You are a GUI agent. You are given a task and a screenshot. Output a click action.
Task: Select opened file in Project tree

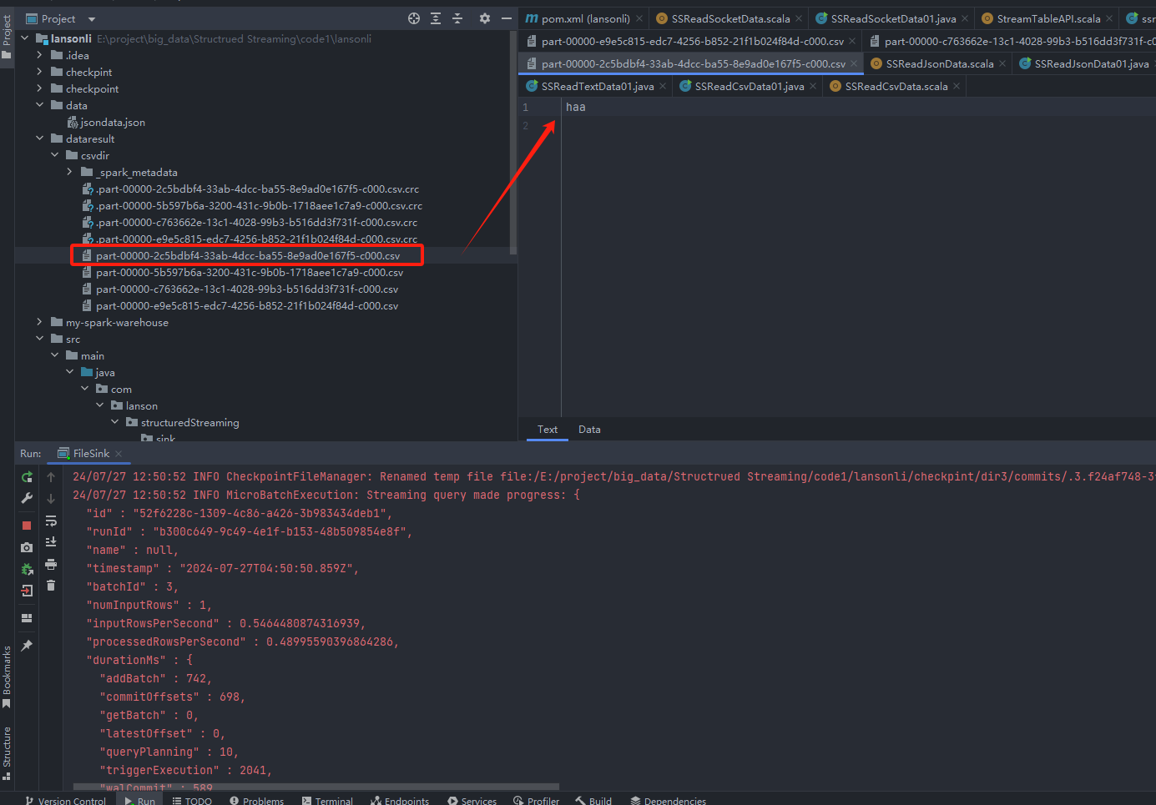pos(414,18)
